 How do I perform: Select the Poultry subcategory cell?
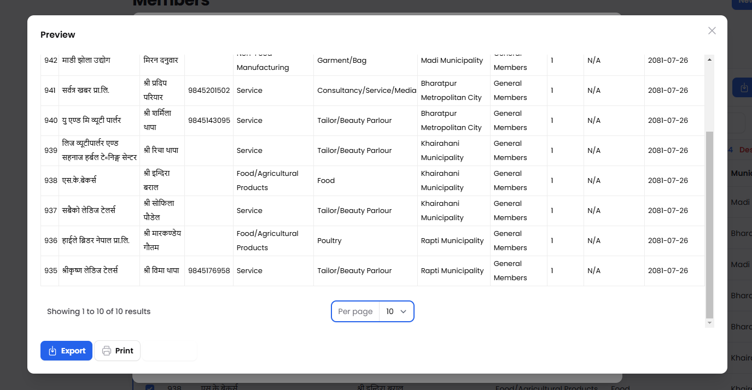[x=329, y=241]
